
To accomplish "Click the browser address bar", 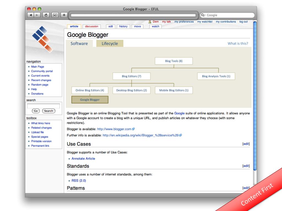I will click(133, 15).
